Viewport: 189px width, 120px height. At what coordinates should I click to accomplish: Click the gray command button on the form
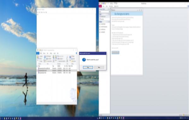[115, 53]
